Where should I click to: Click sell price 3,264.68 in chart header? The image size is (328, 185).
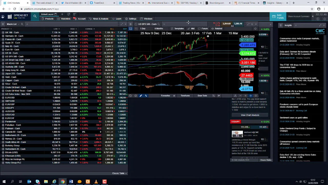(x=227, y=24)
